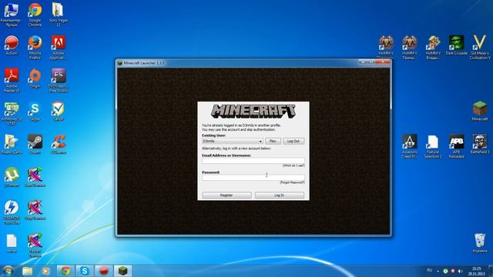Screen dimensions: 493x277
Task: Select the Assassin's Creed IV desktop shortcut
Action: tap(410, 146)
